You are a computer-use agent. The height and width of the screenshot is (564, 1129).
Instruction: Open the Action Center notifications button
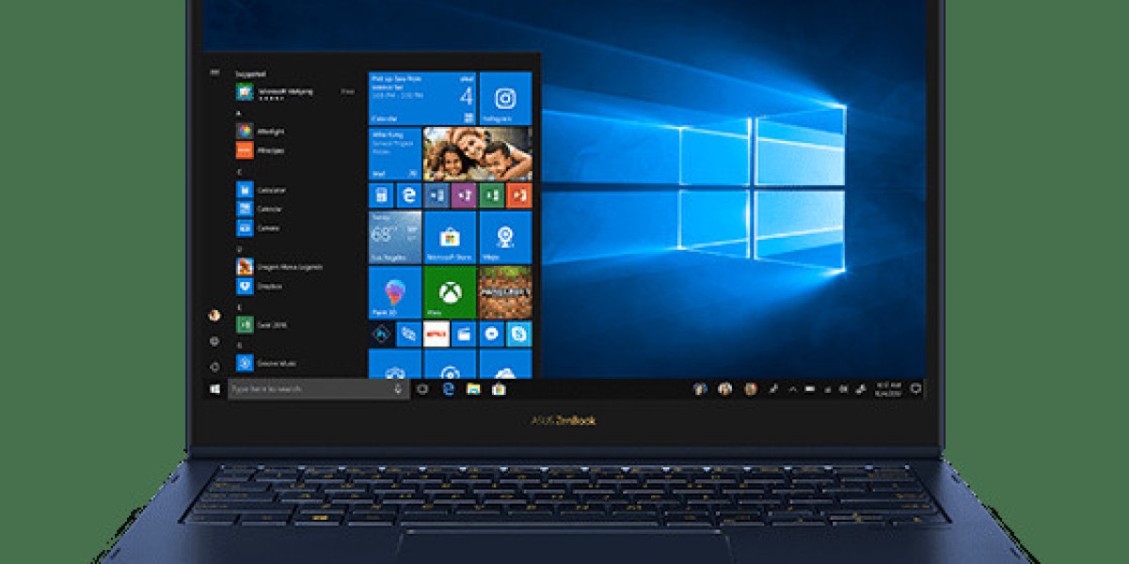pos(915,389)
